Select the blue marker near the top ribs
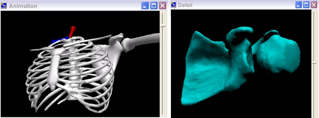319x118 pixels. coord(57,40)
